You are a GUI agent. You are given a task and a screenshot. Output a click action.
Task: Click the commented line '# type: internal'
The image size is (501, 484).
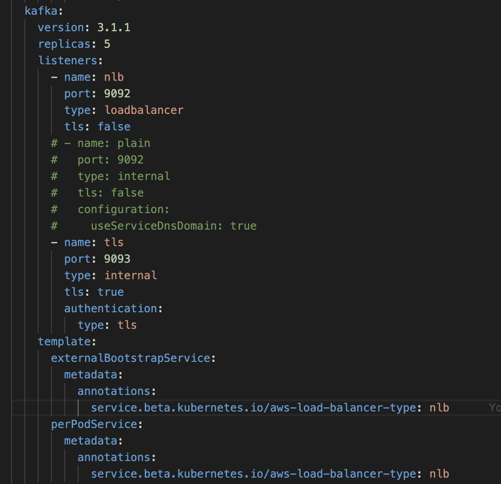pyautogui.click(x=111, y=176)
